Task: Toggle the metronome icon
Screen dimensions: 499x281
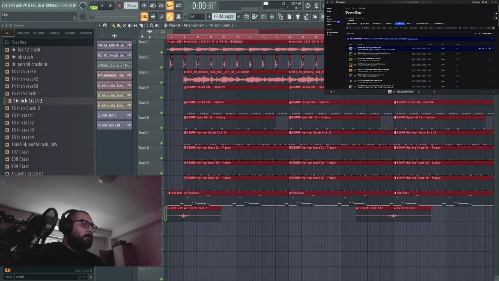Action: point(144,5)
